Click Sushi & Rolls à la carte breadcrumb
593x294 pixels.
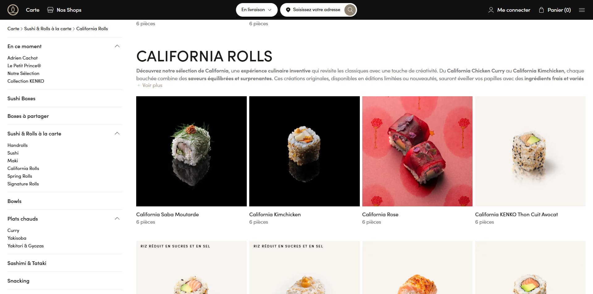[48, 29]
